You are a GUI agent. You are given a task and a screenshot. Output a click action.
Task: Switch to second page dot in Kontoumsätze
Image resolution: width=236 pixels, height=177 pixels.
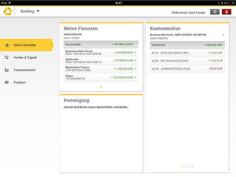(x=186, y=166)
